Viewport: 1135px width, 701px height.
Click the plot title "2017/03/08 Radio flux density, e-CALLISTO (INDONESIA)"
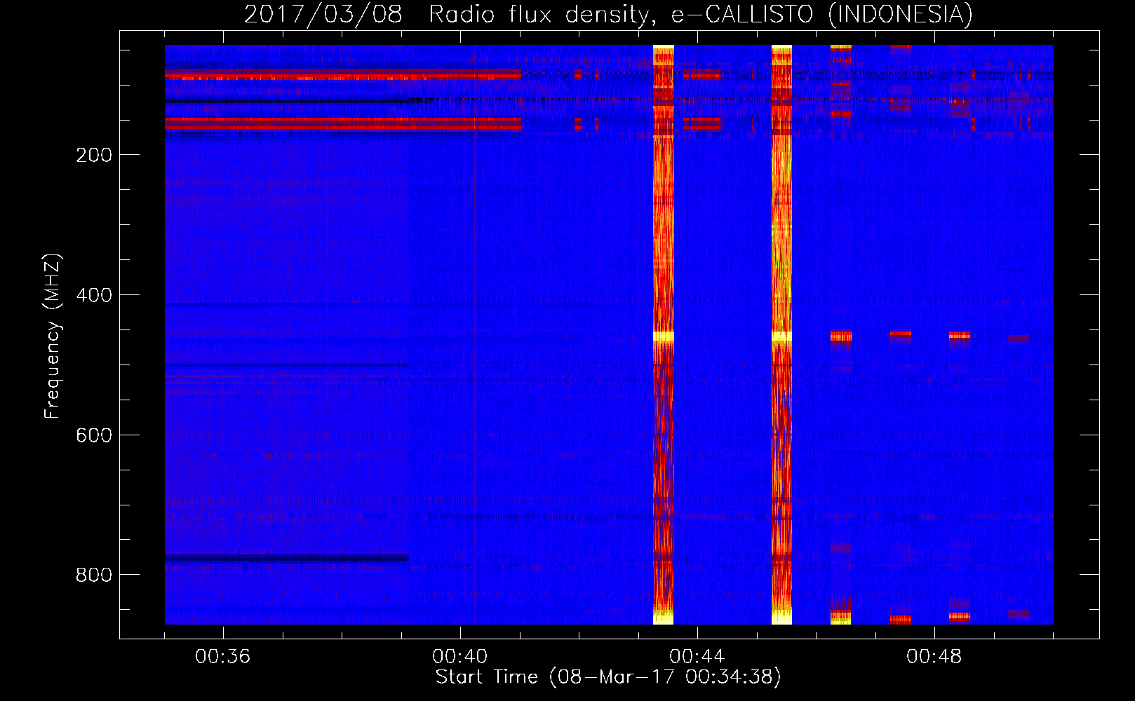point(608,14)
